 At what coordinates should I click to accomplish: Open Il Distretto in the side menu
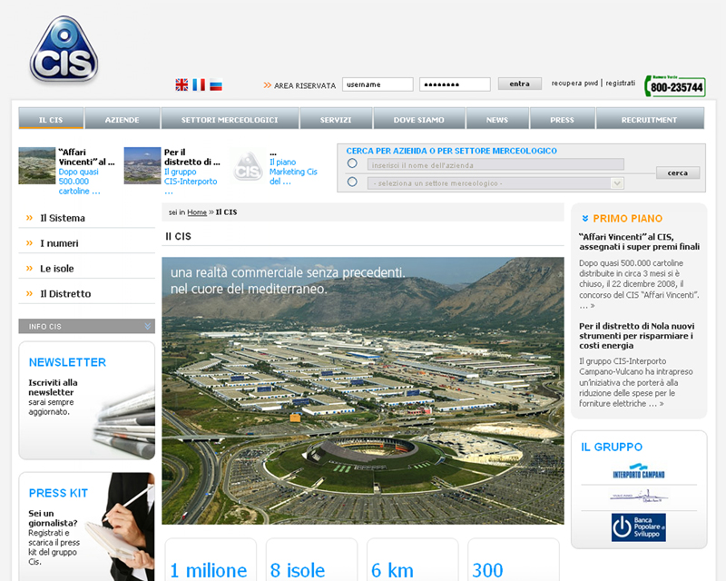coord(65,294)
